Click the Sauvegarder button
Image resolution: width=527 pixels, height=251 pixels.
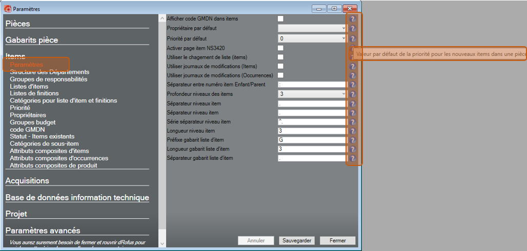click(x=297, y=241)
